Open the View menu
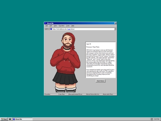 point(55,26)
